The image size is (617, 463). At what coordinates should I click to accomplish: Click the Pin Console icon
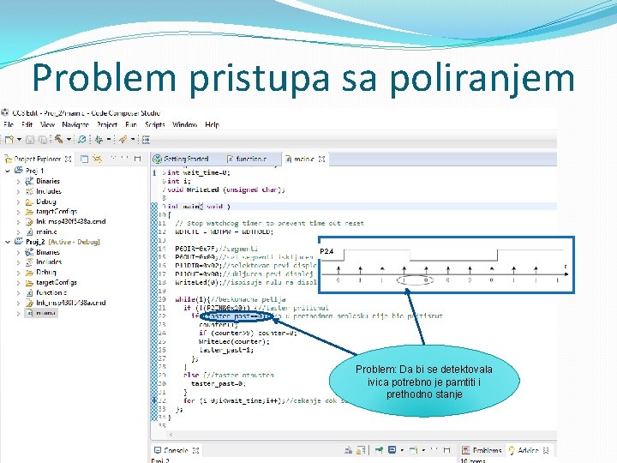point(379,449)
